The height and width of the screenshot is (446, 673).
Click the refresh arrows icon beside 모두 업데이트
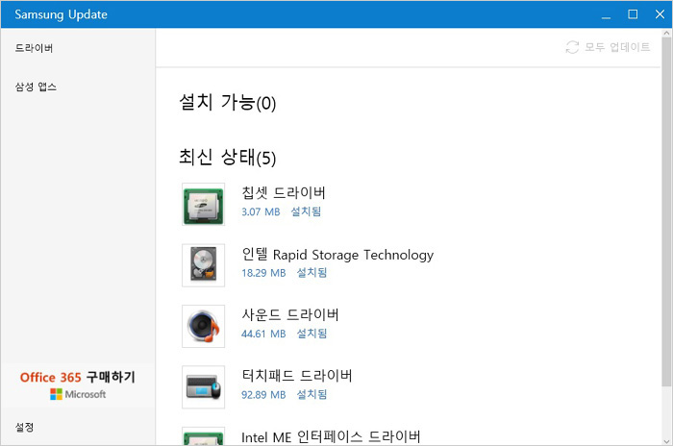(x=572, y=47)
